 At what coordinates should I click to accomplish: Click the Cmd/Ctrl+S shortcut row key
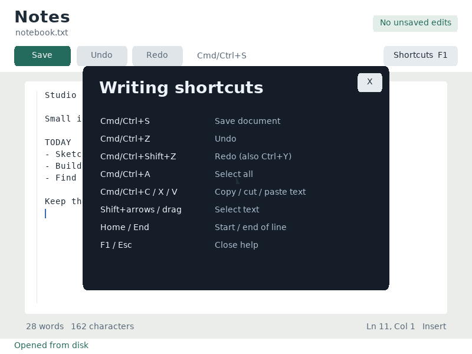click(125, 121)
